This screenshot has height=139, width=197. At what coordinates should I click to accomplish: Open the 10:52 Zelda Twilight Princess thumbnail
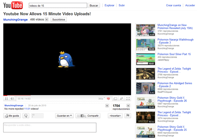click(146, 117)
